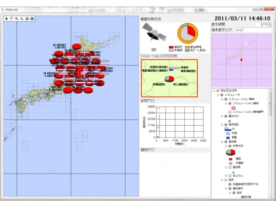Toggle 非通話端末を表示する checkbox
The height and width of the screenshot is (201, 276).
(x=230, y=184)
